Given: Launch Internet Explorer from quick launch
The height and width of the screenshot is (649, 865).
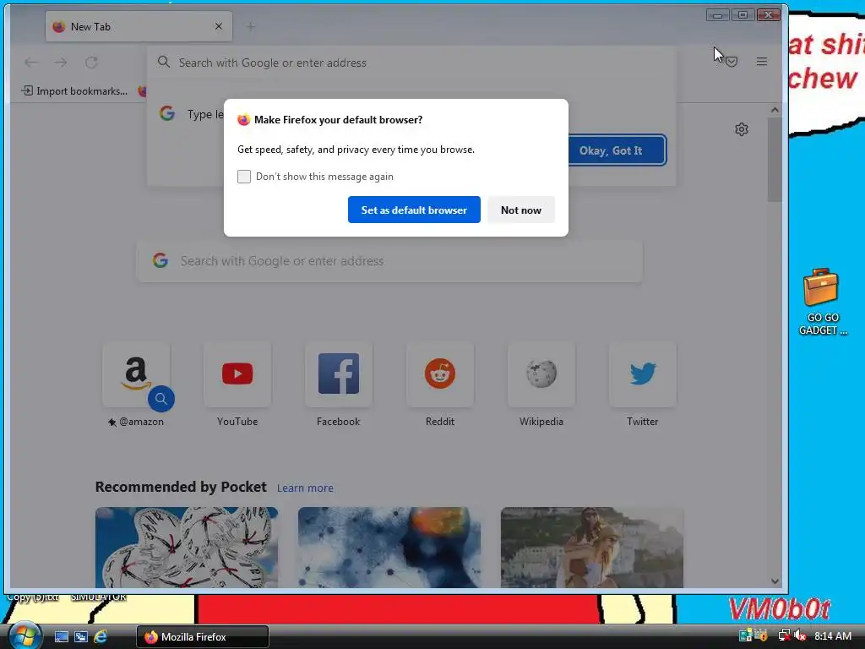Looking at the screenshot, I should coord(101,637).
